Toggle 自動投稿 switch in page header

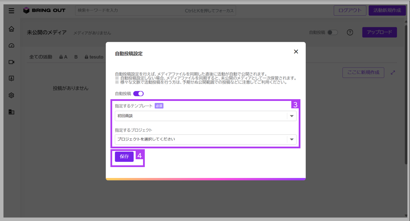coord(333,33)
